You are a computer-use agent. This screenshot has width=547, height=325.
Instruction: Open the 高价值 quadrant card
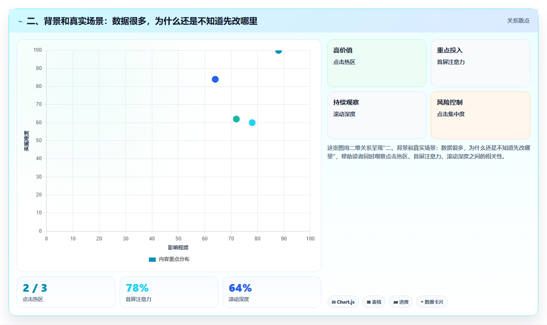pos(377,63)
